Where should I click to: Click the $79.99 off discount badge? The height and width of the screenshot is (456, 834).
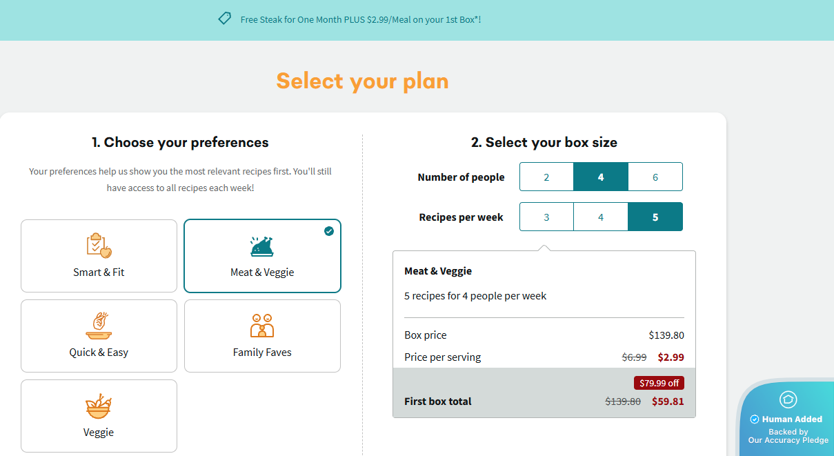point(659,383)
